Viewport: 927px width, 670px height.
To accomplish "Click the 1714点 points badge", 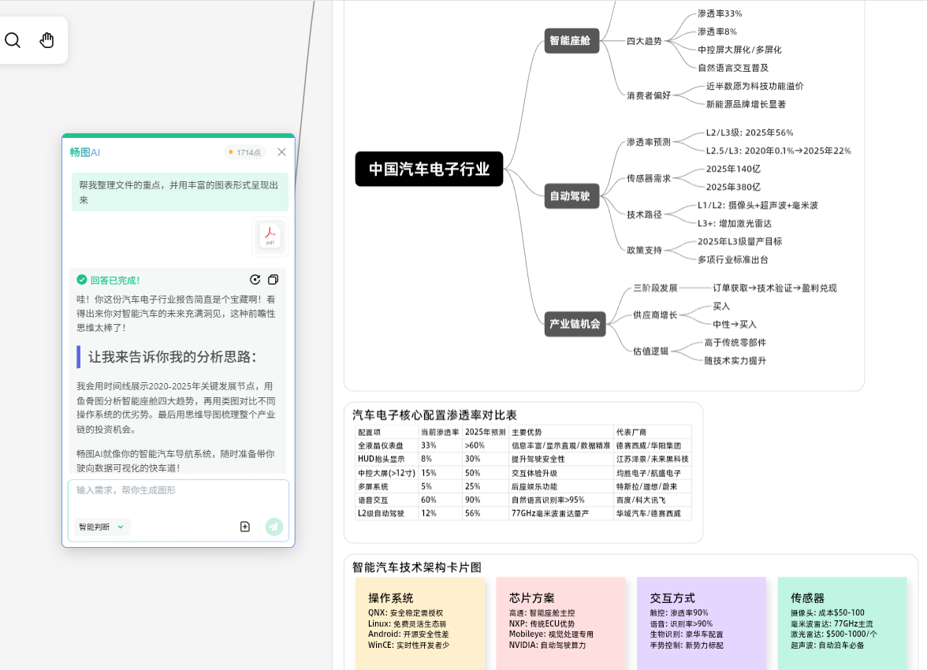I will [x=244, y=152].
